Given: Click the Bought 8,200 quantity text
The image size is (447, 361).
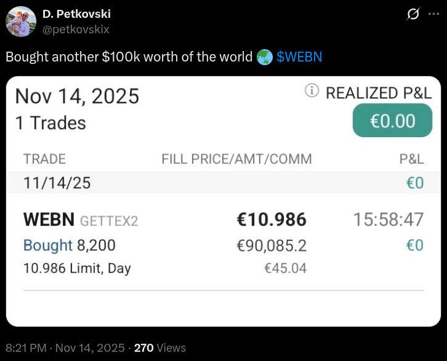Looking at the screenshot, I should click(69, 245).
